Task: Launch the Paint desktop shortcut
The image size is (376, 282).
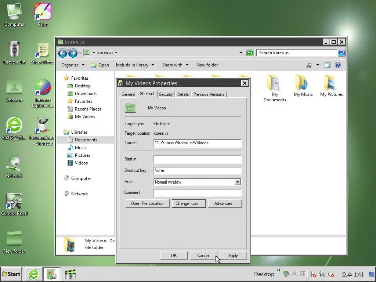Action: point(43,14)
